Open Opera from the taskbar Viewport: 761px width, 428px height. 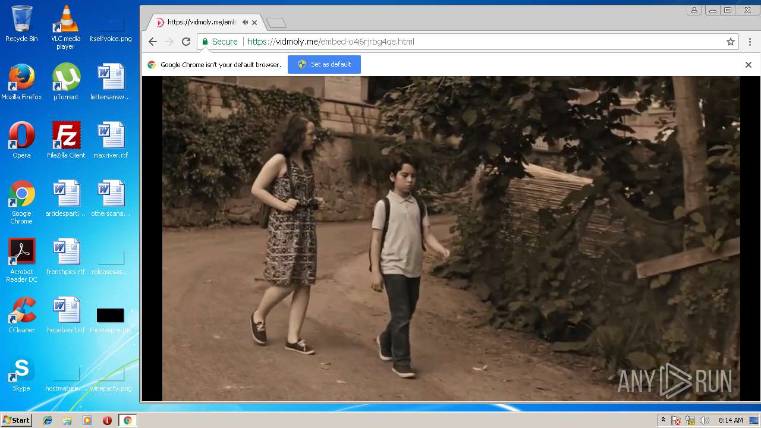pos(107,420)
